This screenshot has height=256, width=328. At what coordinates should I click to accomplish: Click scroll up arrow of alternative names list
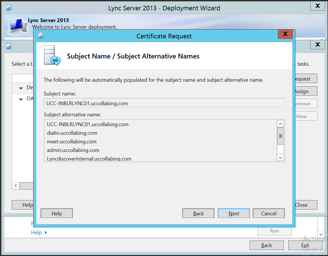[280, 124]
